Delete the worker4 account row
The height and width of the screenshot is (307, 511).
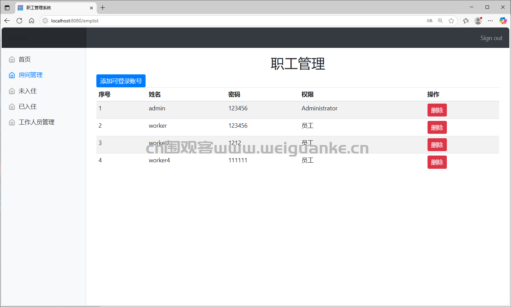pos(437,162)
